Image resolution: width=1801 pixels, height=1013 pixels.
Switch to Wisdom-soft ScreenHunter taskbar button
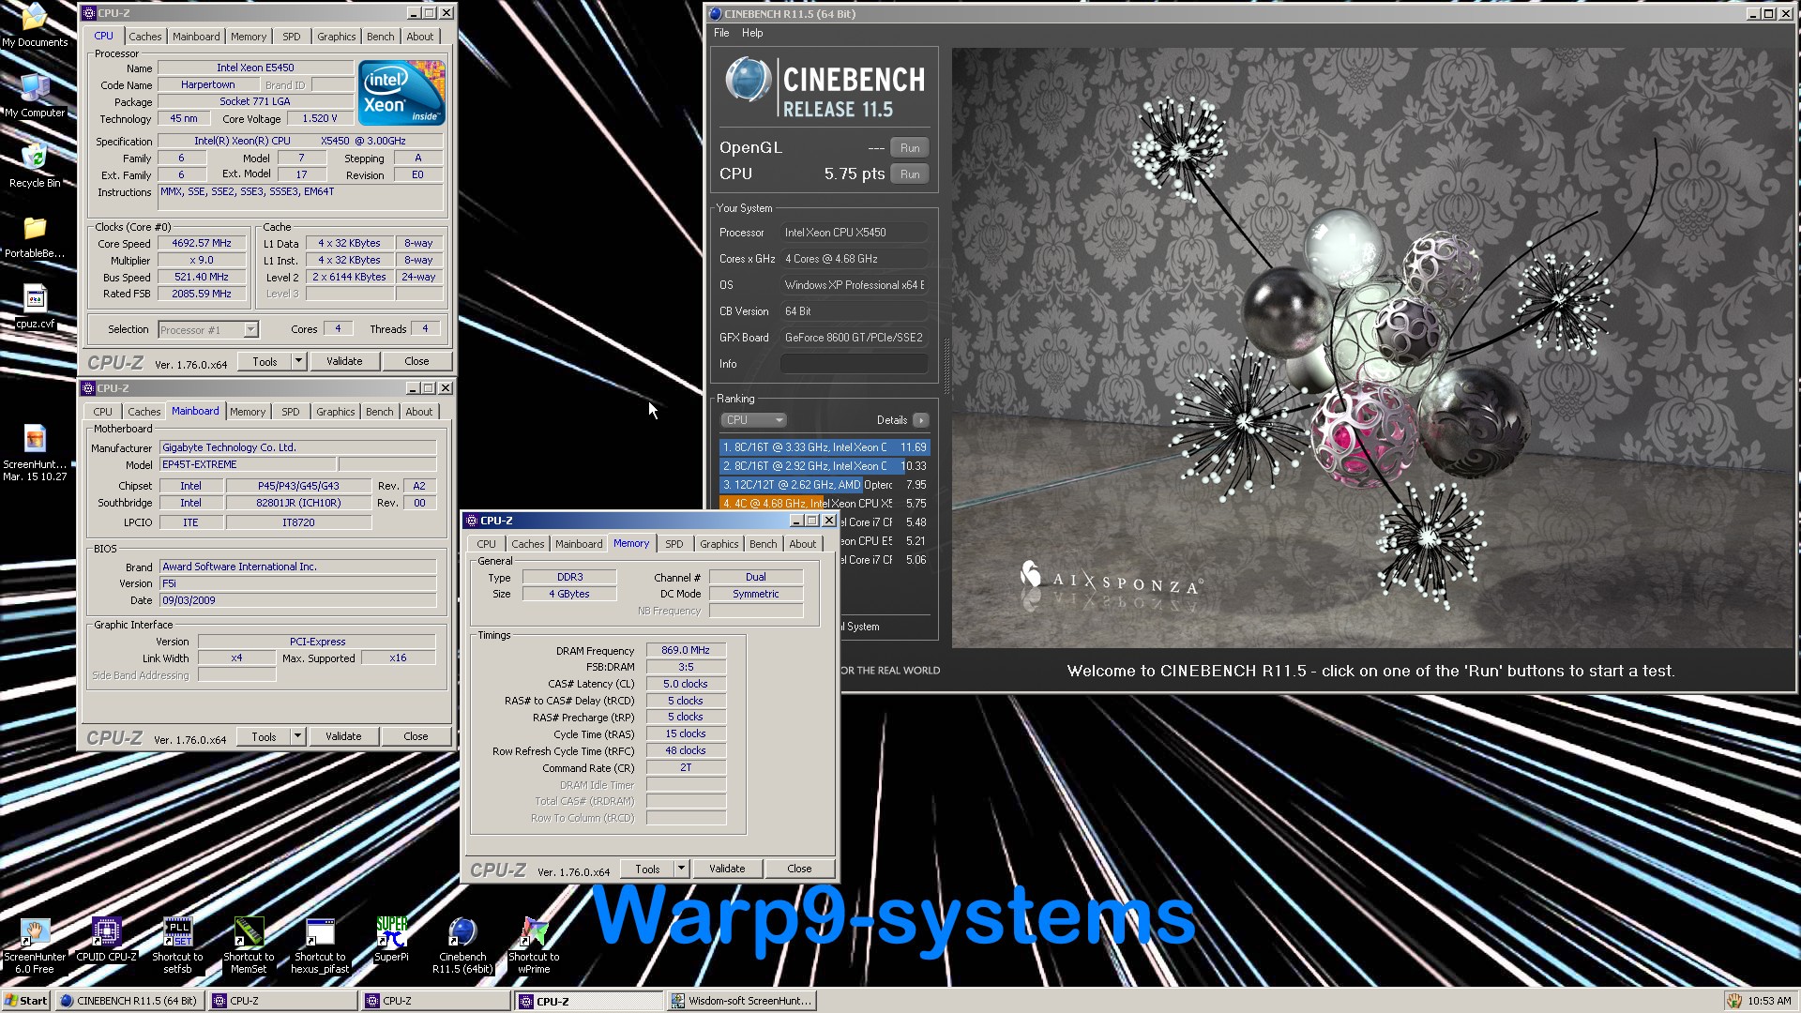point(741,1001)
